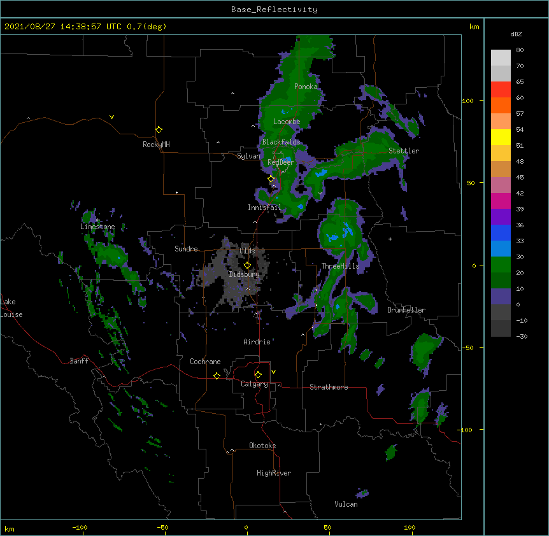Screen dimensions: 549x536
Task: Click the Lacombe city label
Action: click(x=287, y=122)
